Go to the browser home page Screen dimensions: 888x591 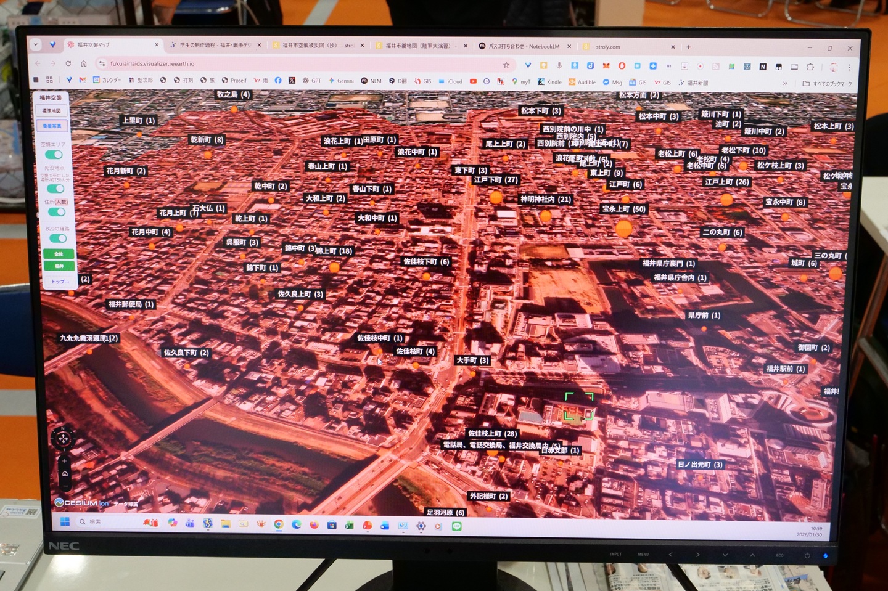click(x=83, y=63)
